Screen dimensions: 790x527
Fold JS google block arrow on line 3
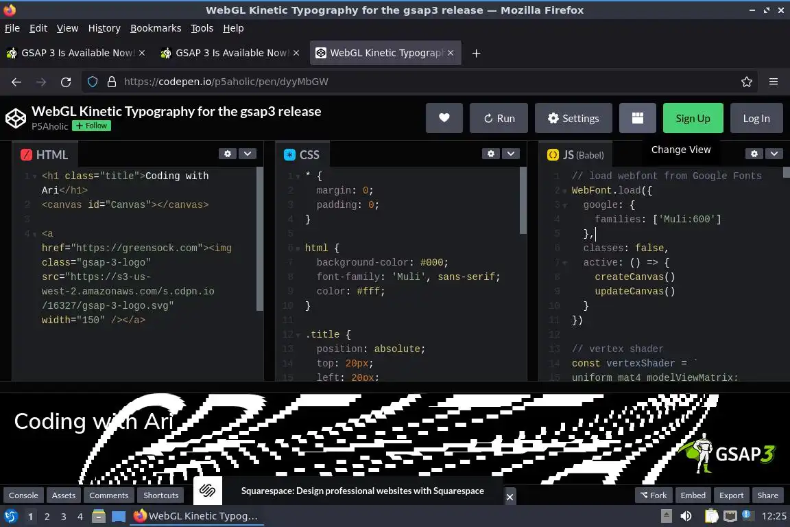coord(564,206)
